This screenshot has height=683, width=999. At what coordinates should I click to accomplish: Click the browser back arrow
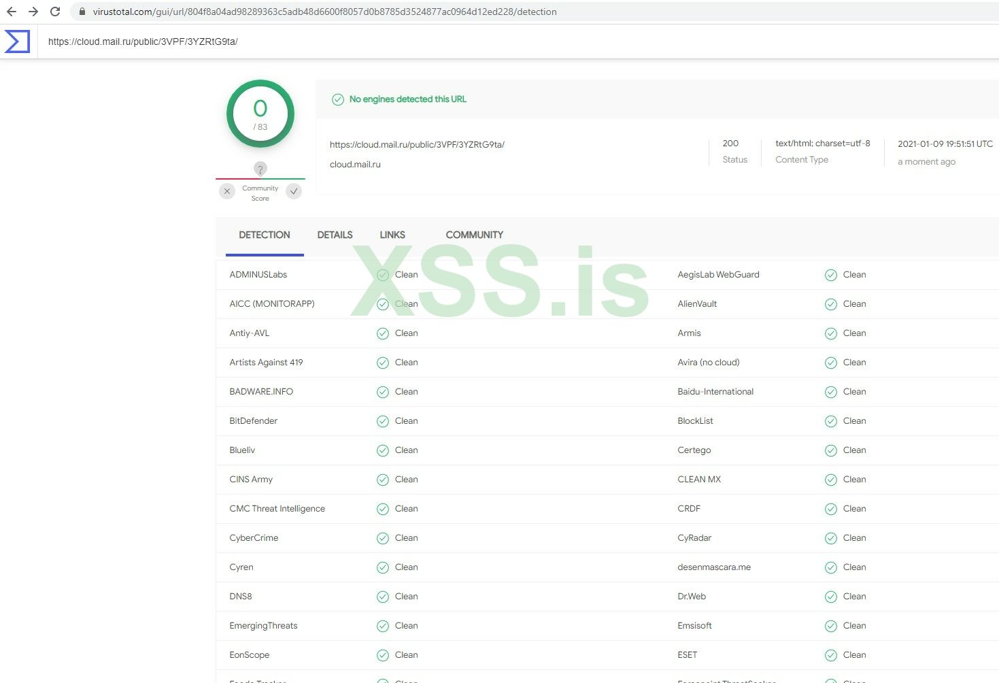[12, 12]
